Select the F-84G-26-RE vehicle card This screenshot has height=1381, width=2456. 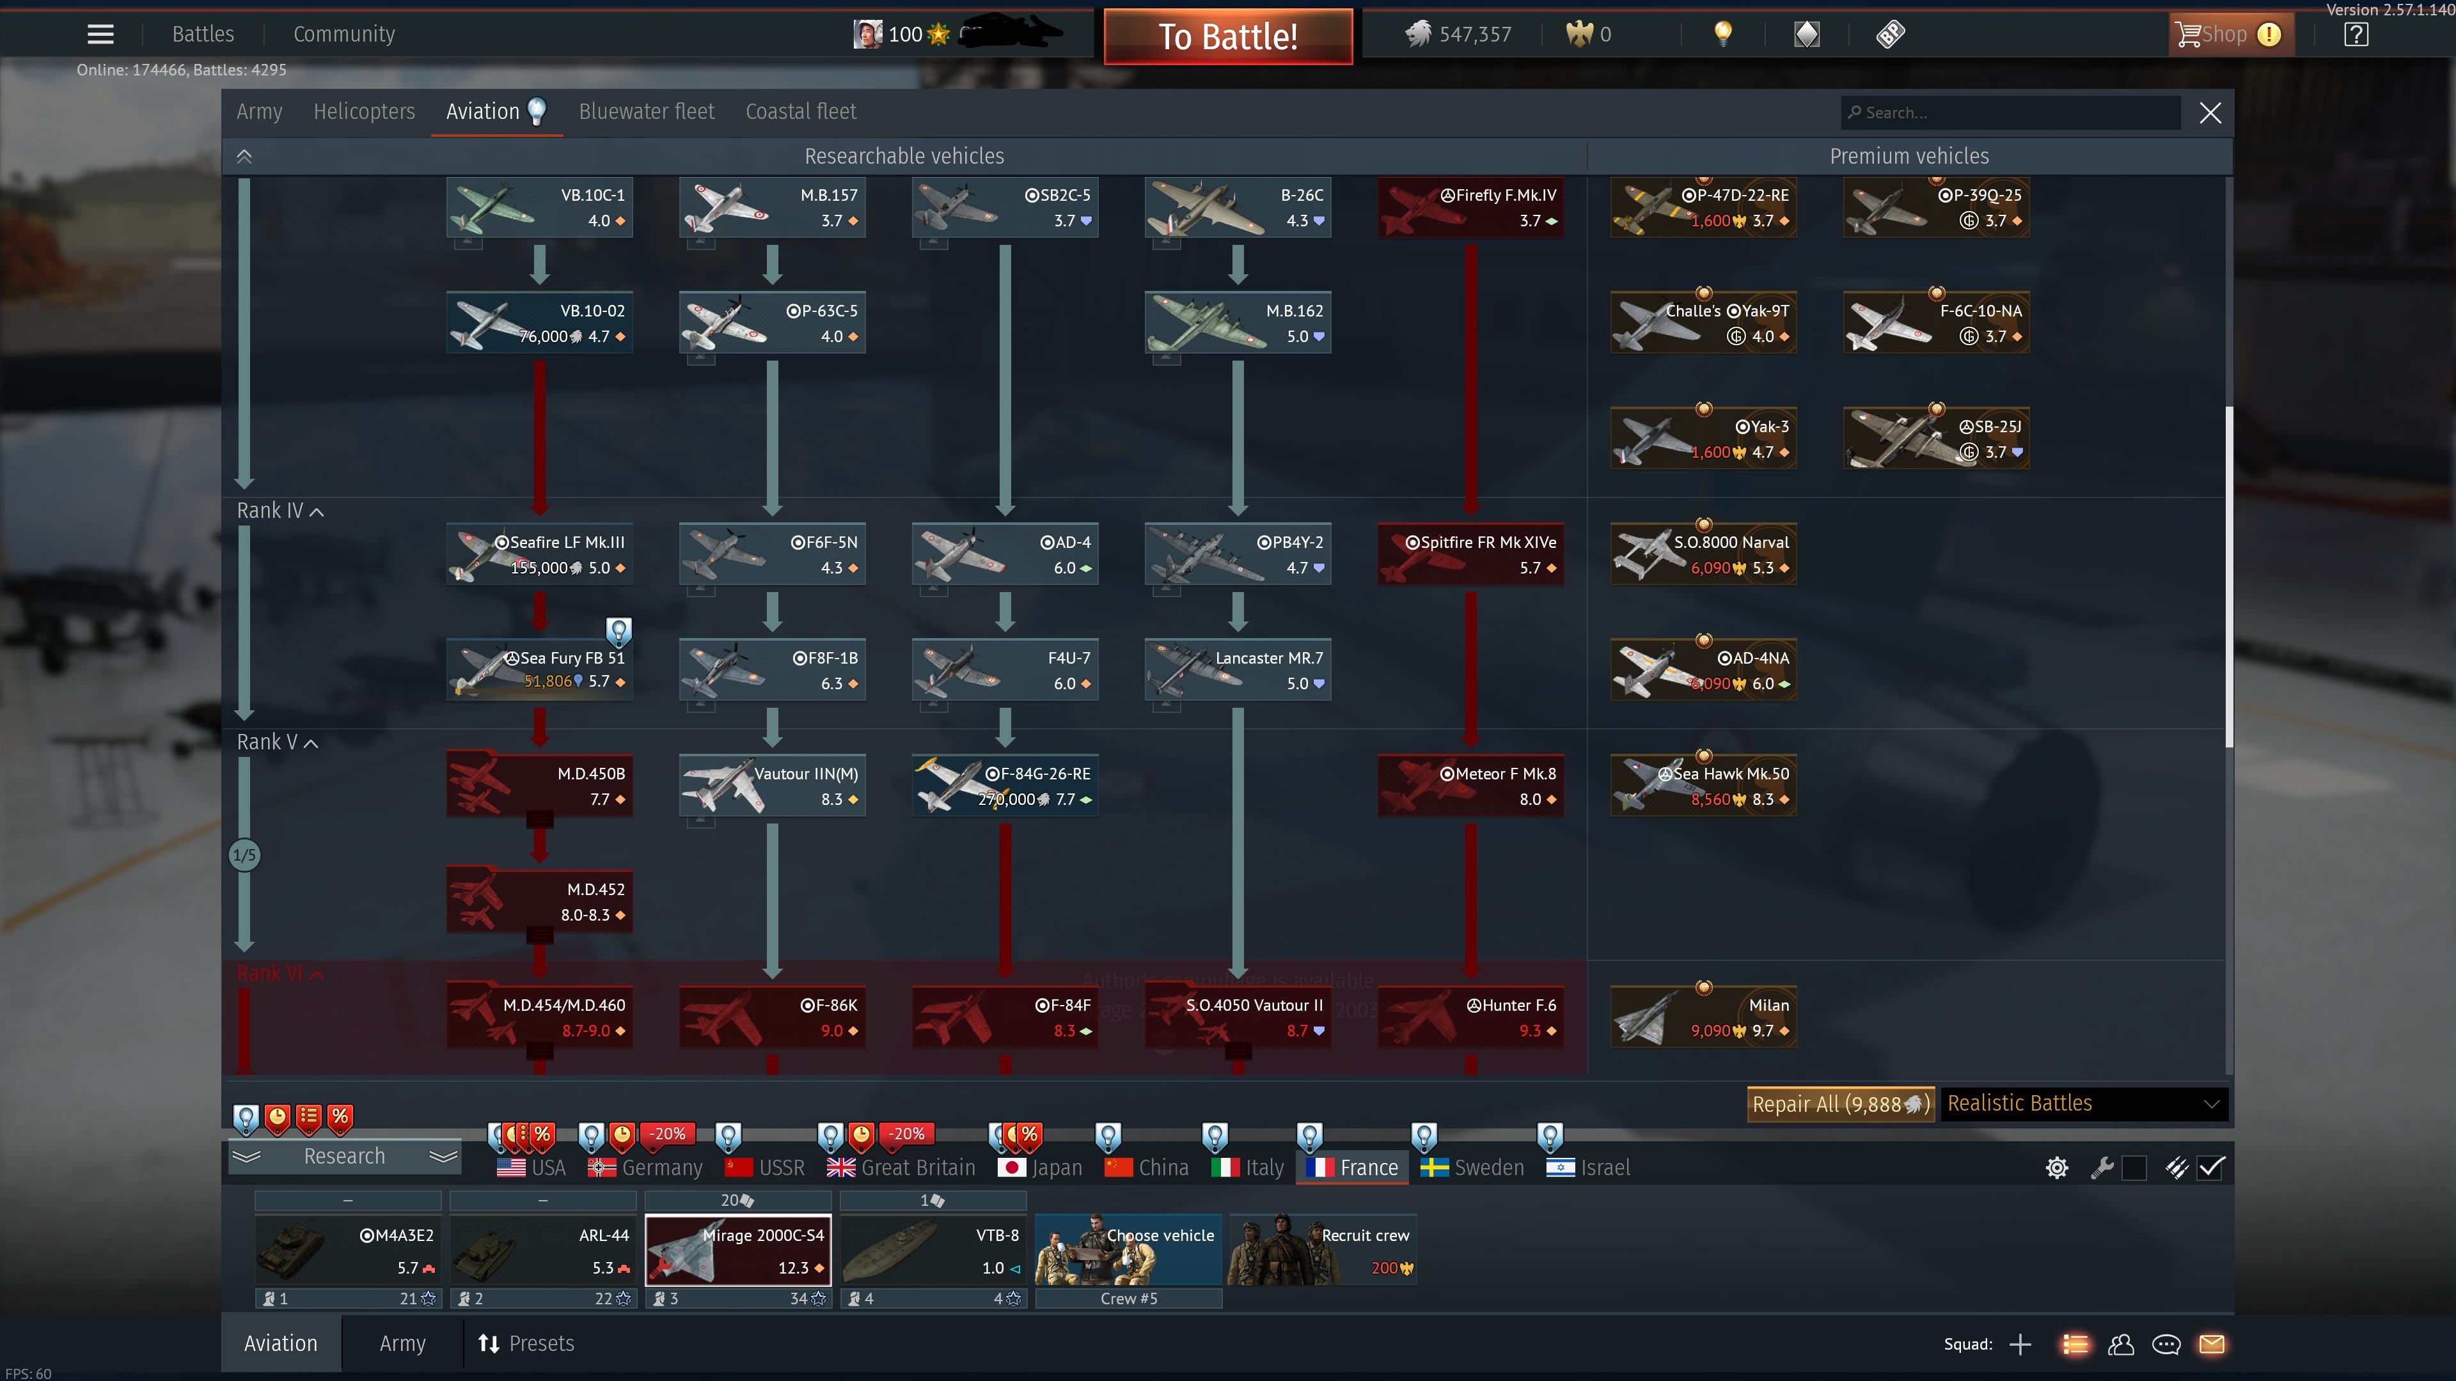tap(1005, 785)
